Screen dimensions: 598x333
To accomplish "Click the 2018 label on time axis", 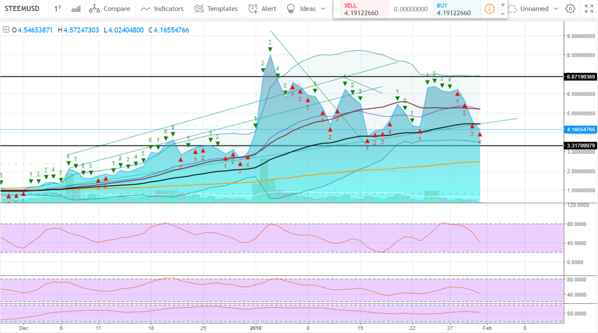I will point(256,328).
